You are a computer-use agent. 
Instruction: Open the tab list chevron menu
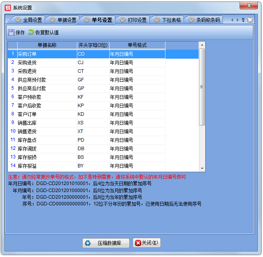click(243, 20)
